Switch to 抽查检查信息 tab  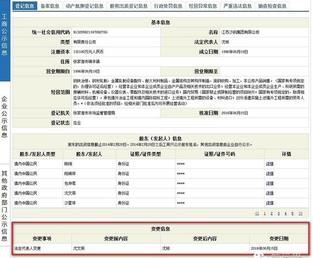pyautogui.click(x=273, y=6)
